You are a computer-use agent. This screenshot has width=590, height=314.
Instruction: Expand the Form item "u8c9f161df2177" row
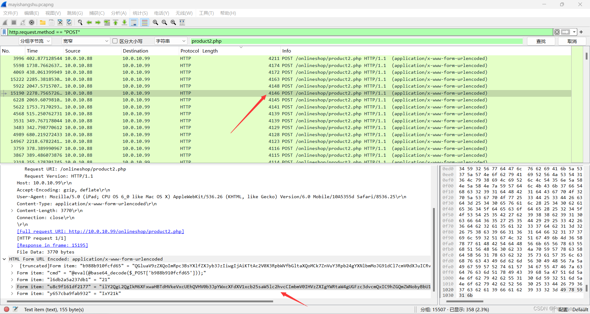point(12,287)
